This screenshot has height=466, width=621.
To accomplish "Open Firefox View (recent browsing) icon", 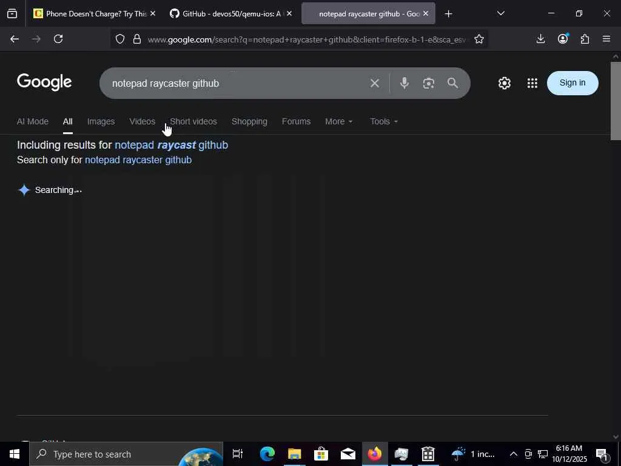I will (x=12, y=14).
